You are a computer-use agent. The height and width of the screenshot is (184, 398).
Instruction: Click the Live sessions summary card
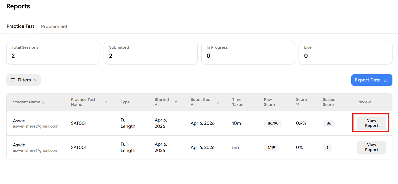tap(345, 53)
